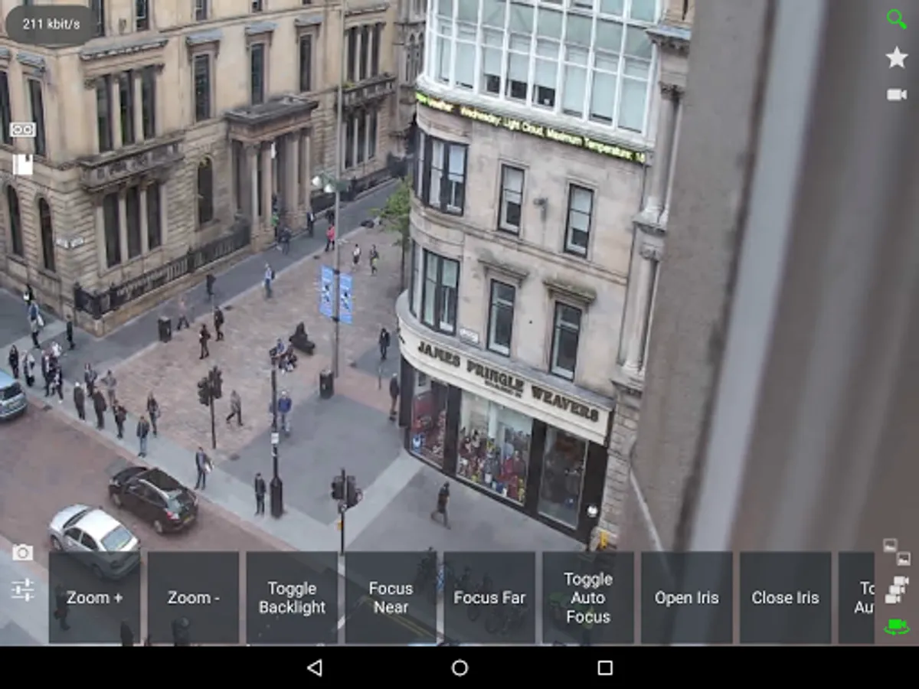
Task: Open the image gallery icon
Action: point(896,552)
